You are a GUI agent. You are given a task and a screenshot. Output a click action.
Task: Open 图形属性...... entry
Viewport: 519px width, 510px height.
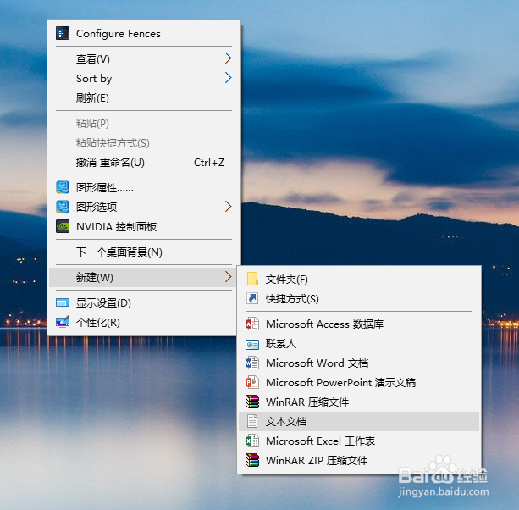pos(144,188)
